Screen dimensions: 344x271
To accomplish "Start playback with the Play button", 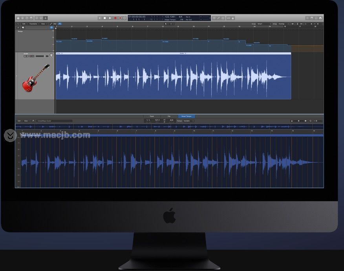I will 110,18.
